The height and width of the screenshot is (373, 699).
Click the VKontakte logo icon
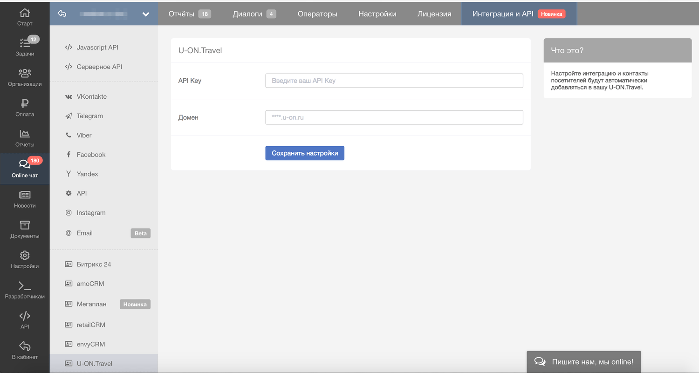click(x=69, y=96)
